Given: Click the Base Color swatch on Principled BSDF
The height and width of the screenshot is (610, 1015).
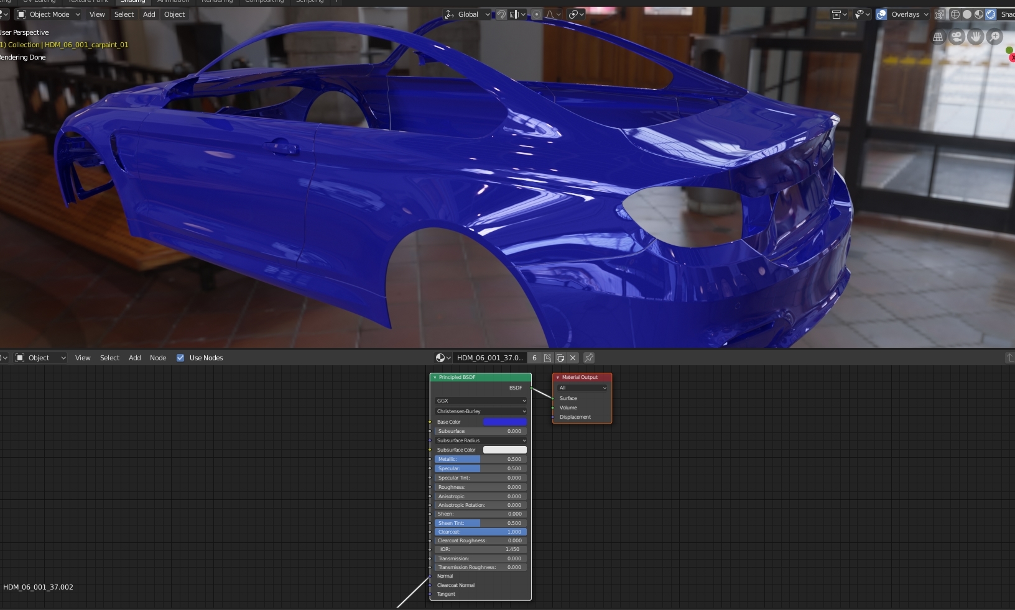Looking at the screenshot, I should 506,422.
